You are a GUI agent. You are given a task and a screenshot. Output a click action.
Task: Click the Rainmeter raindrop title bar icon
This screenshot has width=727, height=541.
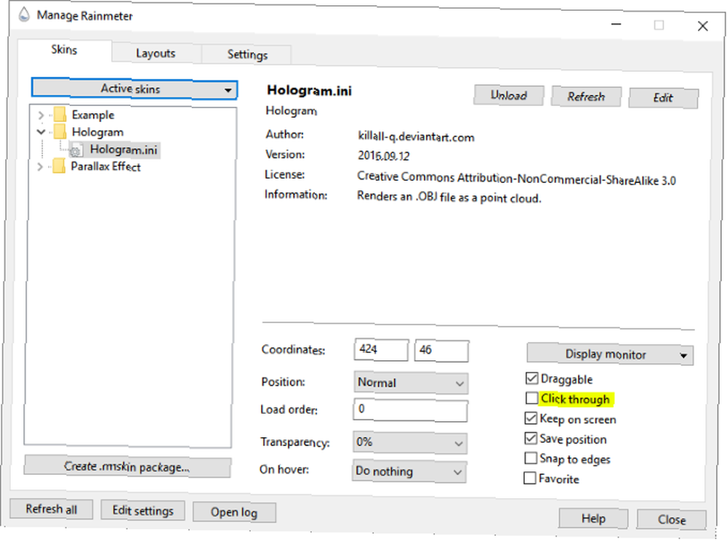click(x=24, y=15)
